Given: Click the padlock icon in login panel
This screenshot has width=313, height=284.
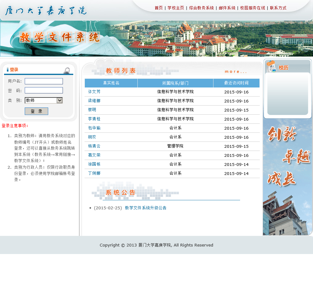Looking at the screenshot, I should pyautogui.click(x=66, y=71).
